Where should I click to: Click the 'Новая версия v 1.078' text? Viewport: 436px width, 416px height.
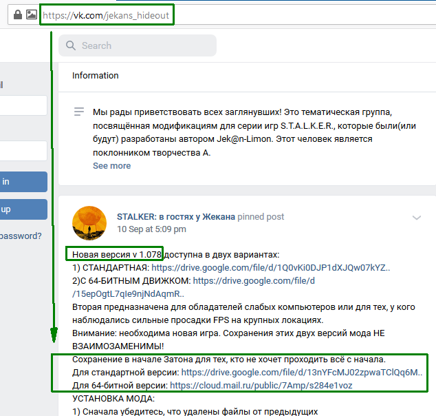(x=117, y=255)
